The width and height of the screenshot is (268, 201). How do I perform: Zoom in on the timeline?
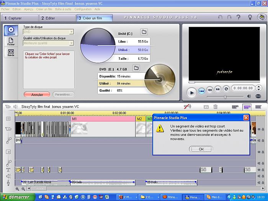click(17, 189)
